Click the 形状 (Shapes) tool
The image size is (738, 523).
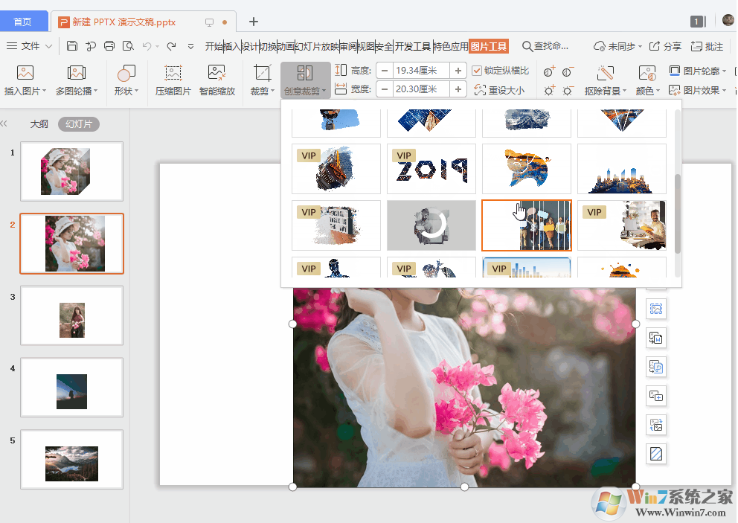click(x=125, y=80)
